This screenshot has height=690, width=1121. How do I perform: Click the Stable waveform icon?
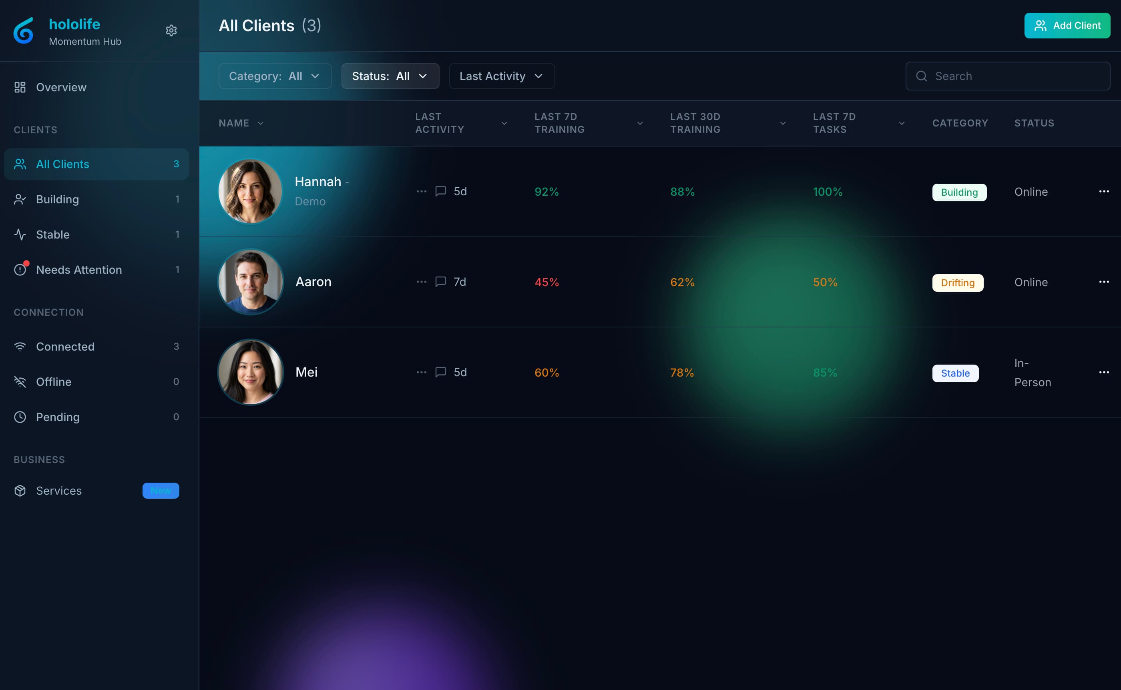point(20,234)
